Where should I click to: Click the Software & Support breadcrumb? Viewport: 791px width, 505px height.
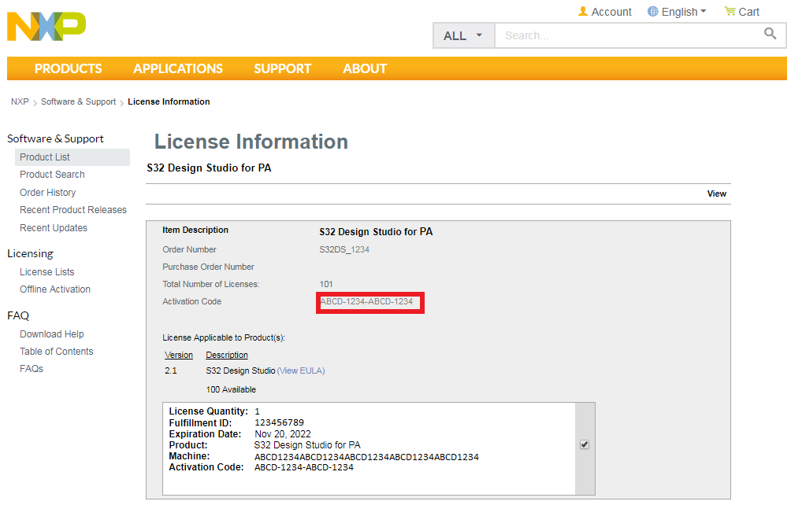coord(78,102)
